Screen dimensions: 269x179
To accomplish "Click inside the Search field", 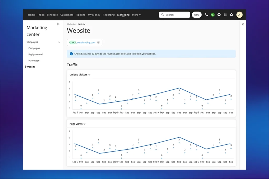I will point(174,15).
